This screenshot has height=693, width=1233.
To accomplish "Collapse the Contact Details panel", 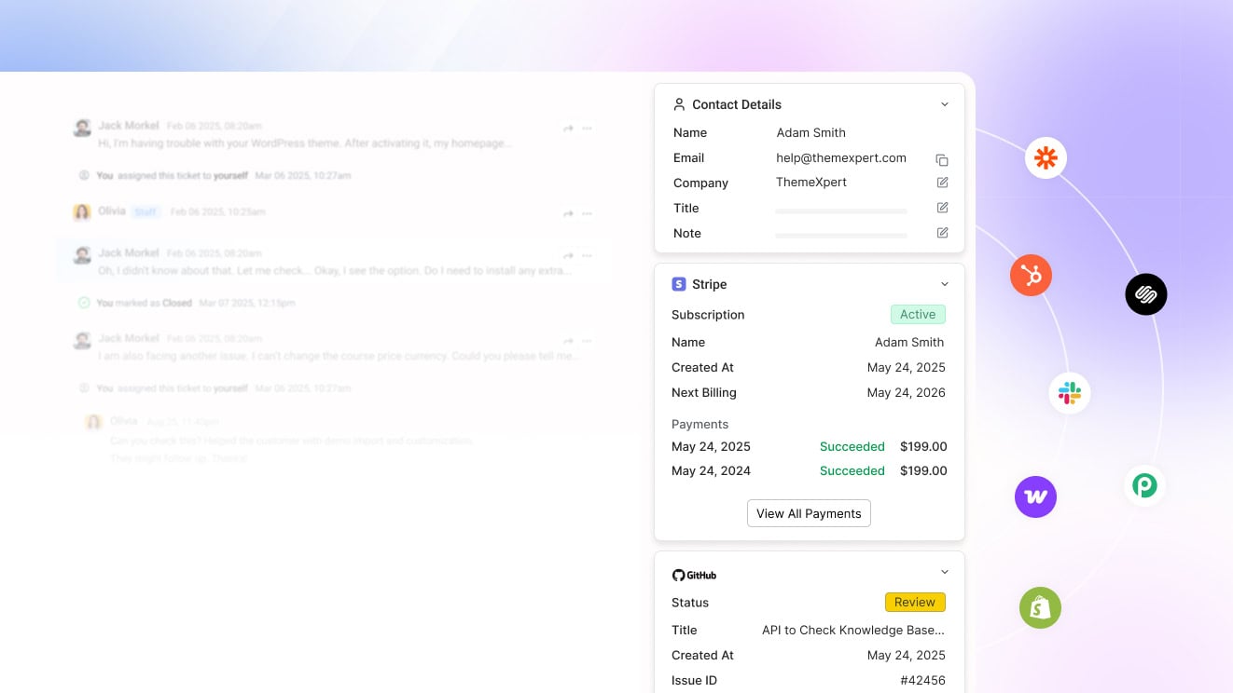I will click(944, 103).
